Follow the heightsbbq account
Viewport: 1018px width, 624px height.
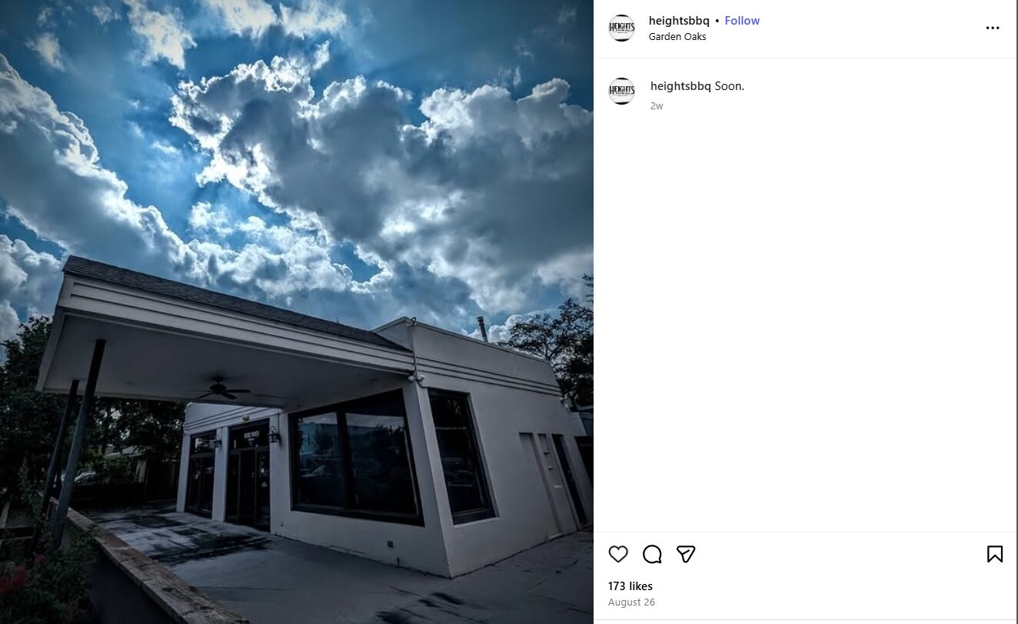click(x=742, y=21)
